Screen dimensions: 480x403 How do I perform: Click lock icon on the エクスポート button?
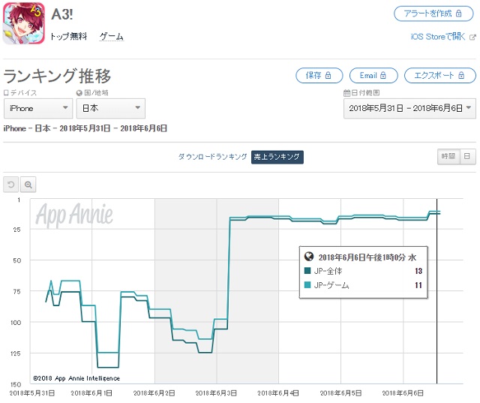(461, 75)
